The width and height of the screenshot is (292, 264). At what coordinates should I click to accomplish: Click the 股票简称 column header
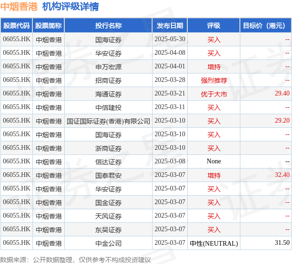48,25
